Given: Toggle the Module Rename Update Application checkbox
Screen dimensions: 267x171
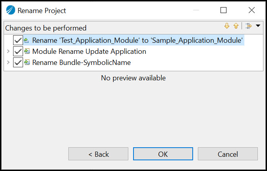Looking at the screenshot, I should pos(18,51).
